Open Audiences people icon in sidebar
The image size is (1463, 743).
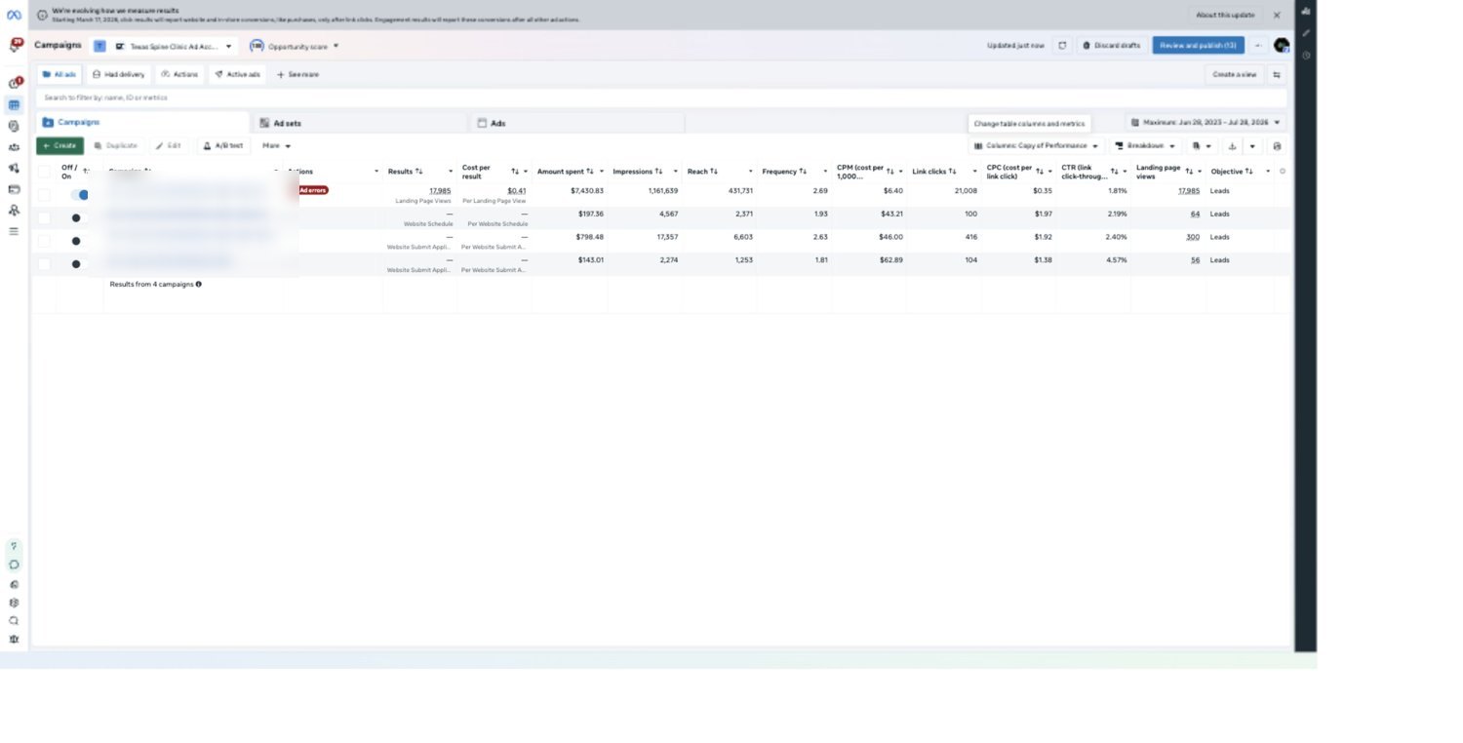(14, 147)
